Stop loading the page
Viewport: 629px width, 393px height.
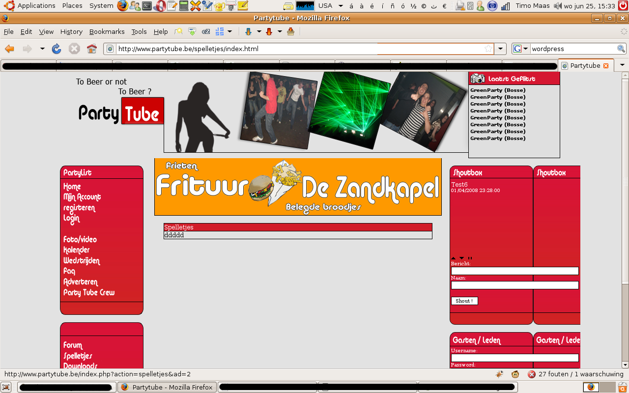tap(74, 49)
